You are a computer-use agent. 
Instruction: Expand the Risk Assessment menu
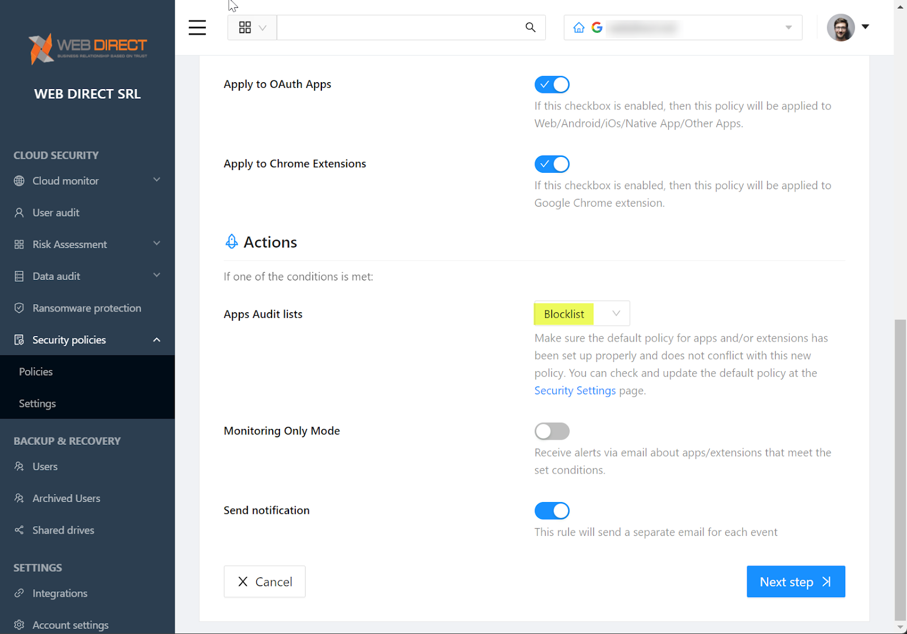pos(70,244)
